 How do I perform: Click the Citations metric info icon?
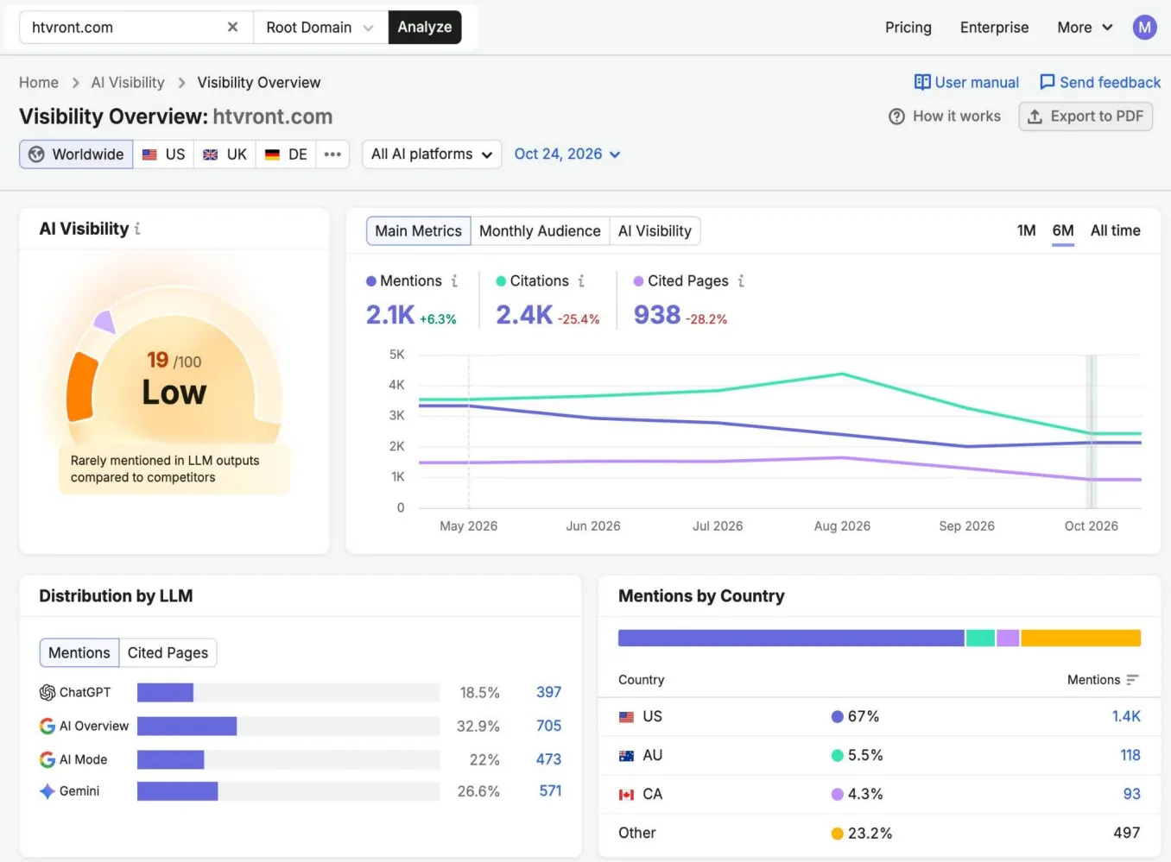[581, 281]
